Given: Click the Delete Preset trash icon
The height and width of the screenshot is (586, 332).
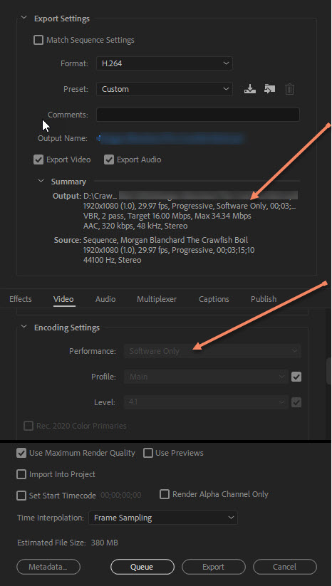Looking at the screenshot, I should click(290, 89).
